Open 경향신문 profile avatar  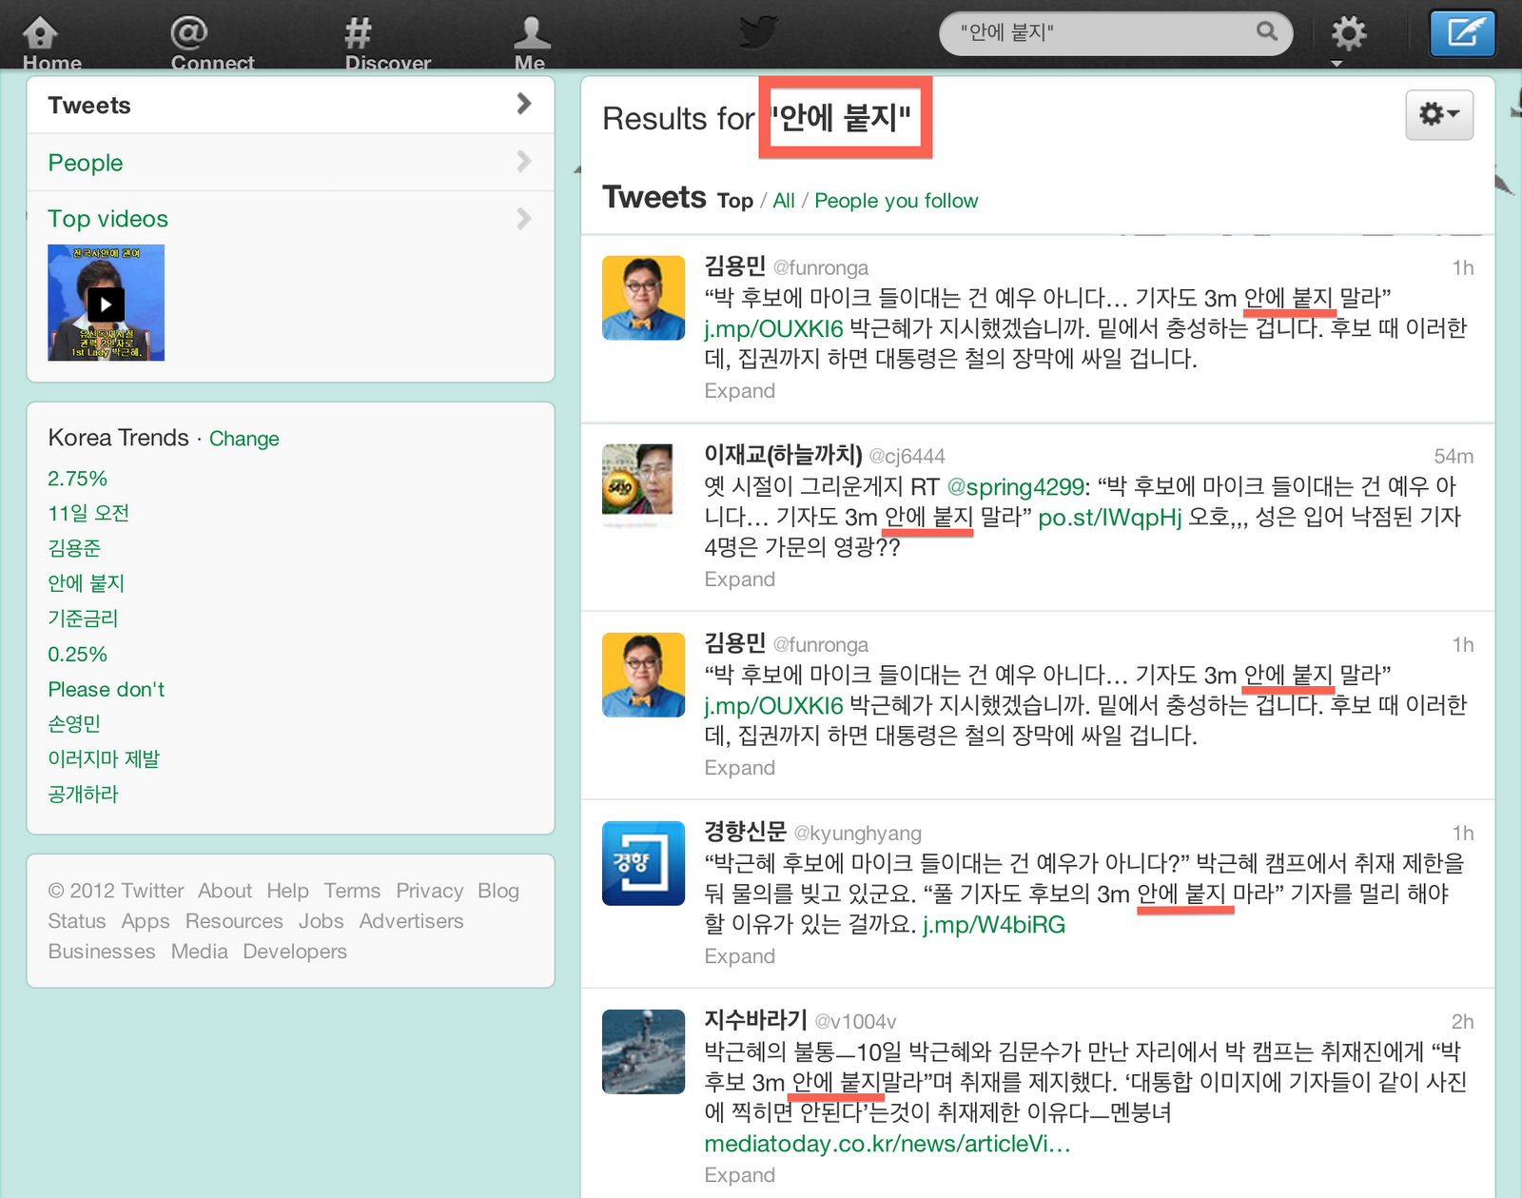(x=643, y=862)
